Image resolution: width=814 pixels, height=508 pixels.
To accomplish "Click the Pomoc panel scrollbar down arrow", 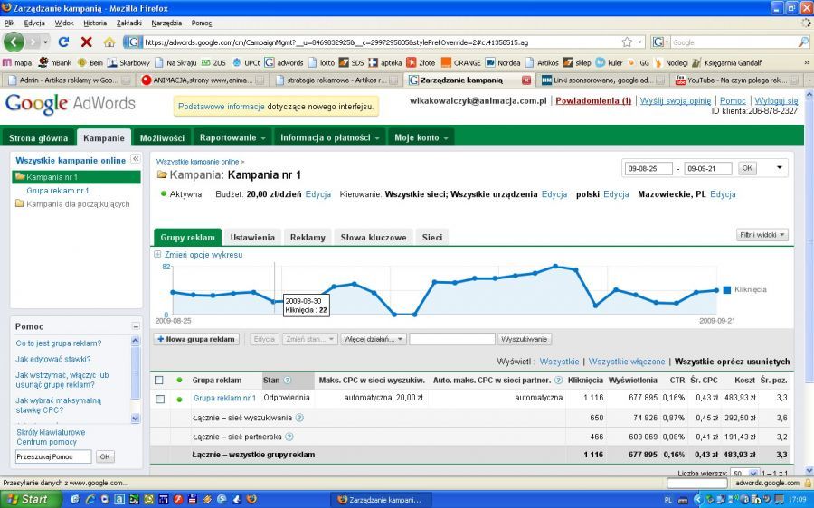I will point(136,418).
